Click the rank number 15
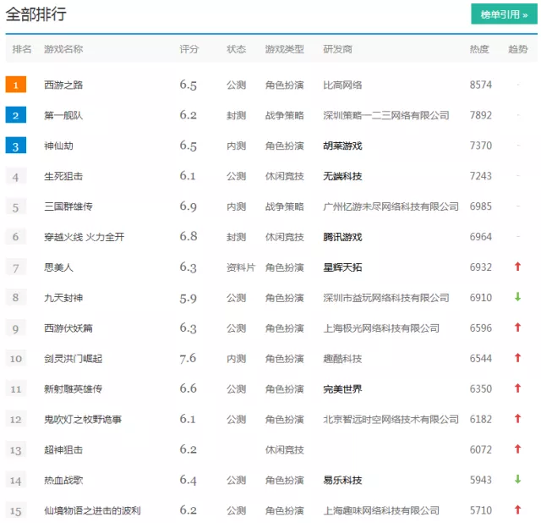Viewport: 541px width, 523px height. (x=15, y=511)
